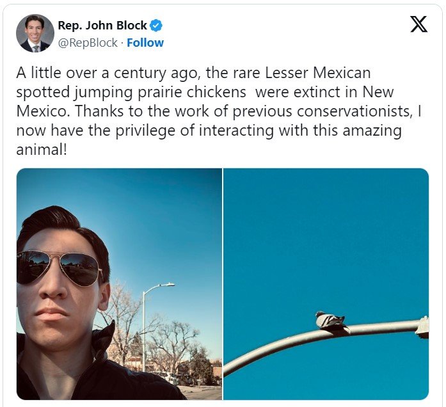Click the phrase "Lesser Mexican" in tweet
This screenshot has height=407, width=446.
click(318, 73)
